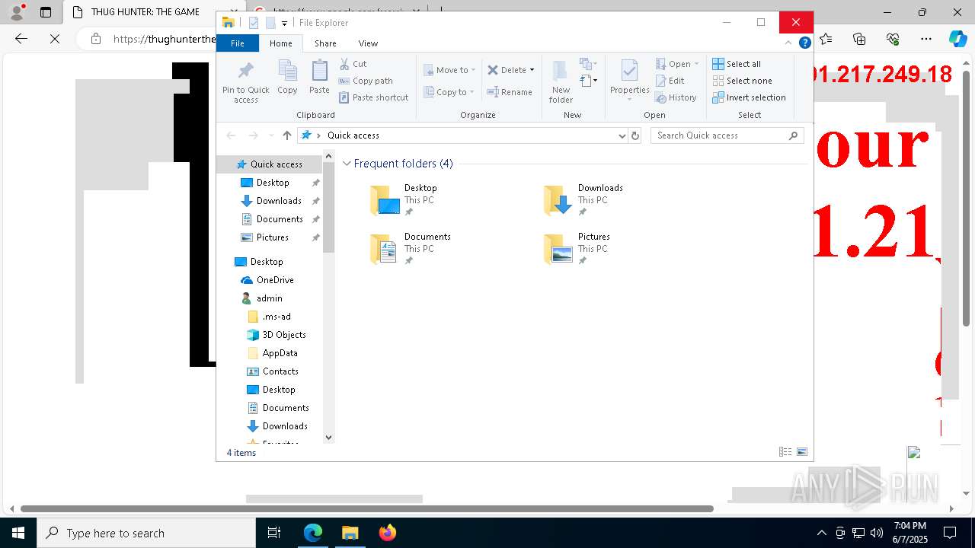Select OneDrive in navigation pane

(x=275, y=280)
